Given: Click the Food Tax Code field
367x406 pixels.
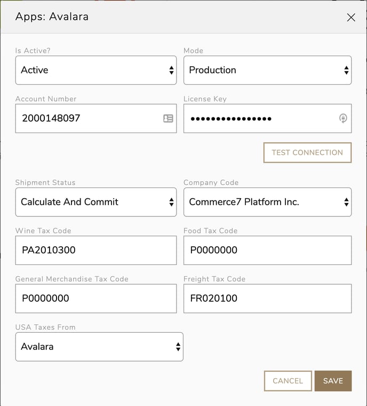Looking at the screenshot, I should coord(267,250).
